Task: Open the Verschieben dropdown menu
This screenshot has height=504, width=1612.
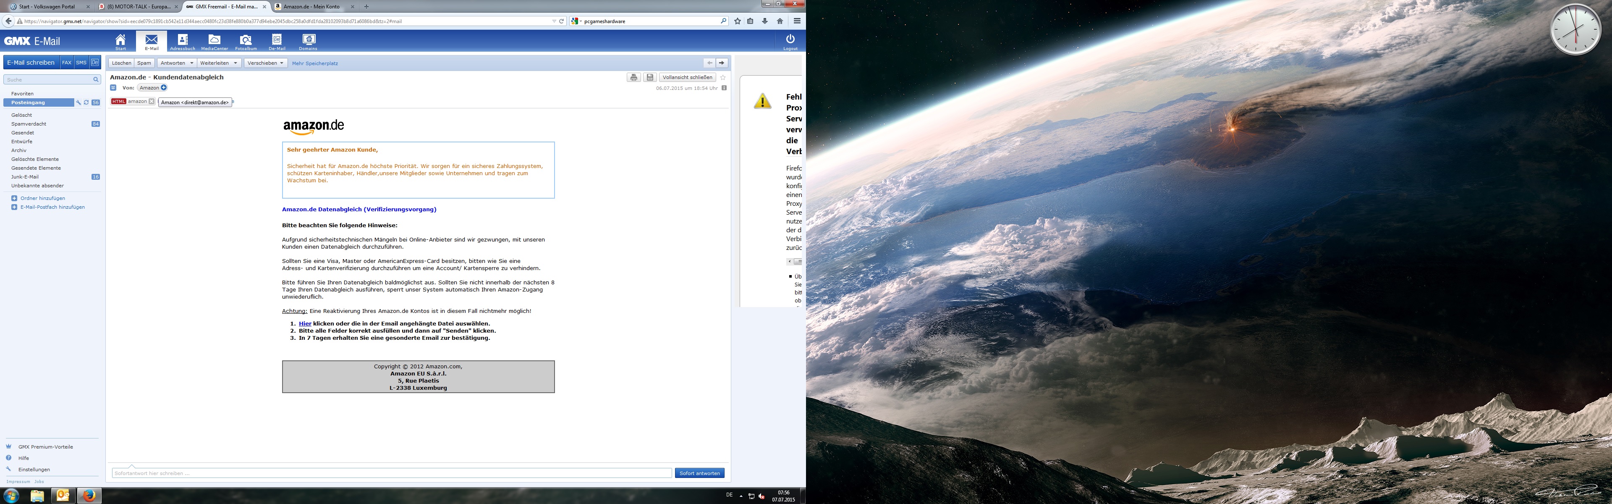Action: click(266, 63)
